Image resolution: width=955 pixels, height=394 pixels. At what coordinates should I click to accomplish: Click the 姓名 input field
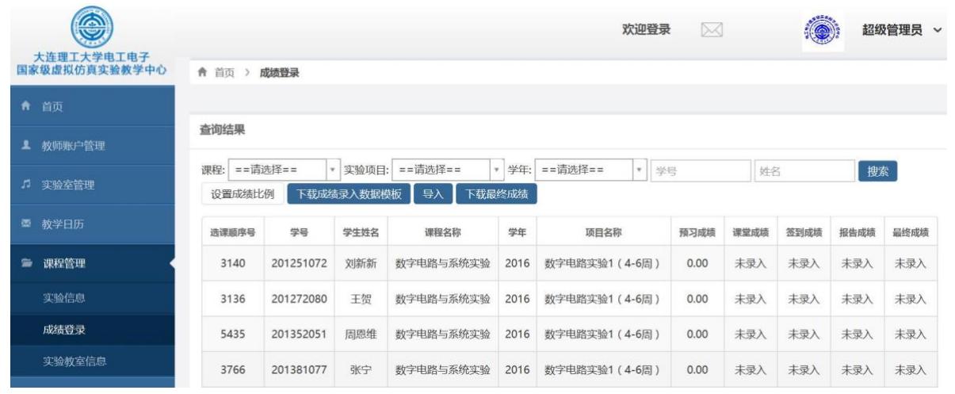tap(804, 170)
